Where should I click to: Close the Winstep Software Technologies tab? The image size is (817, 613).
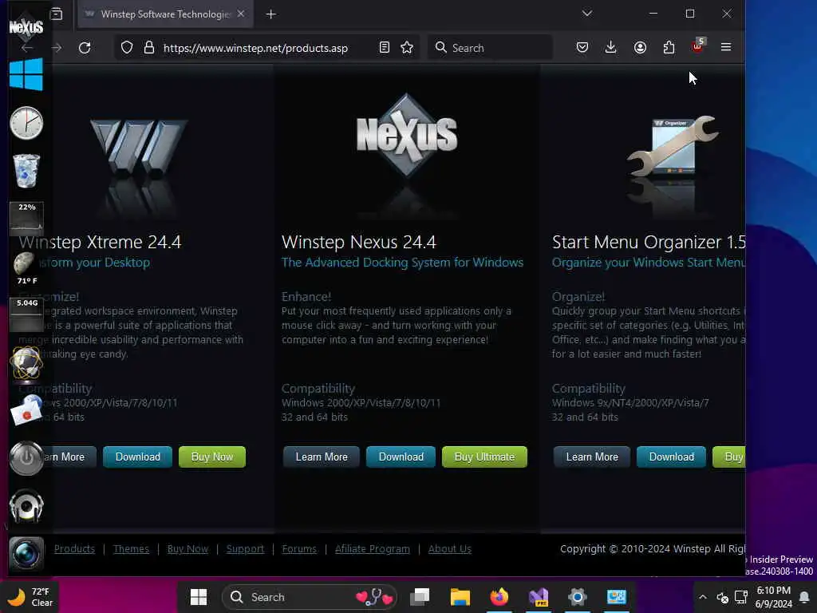(x=241, y=14)
